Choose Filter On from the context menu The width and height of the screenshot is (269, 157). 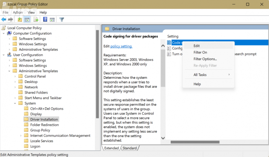click(208, 52)
